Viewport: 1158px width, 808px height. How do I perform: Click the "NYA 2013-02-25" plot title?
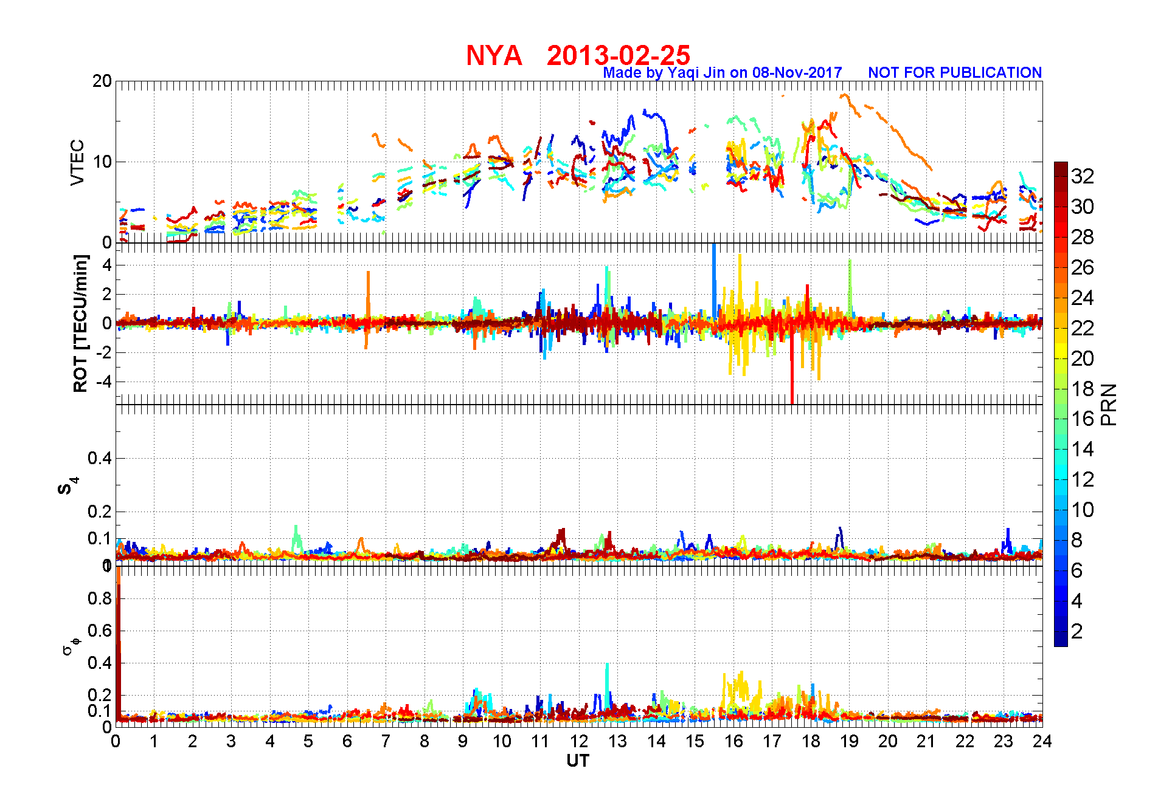pyautogui.click(x=578, y=55)
